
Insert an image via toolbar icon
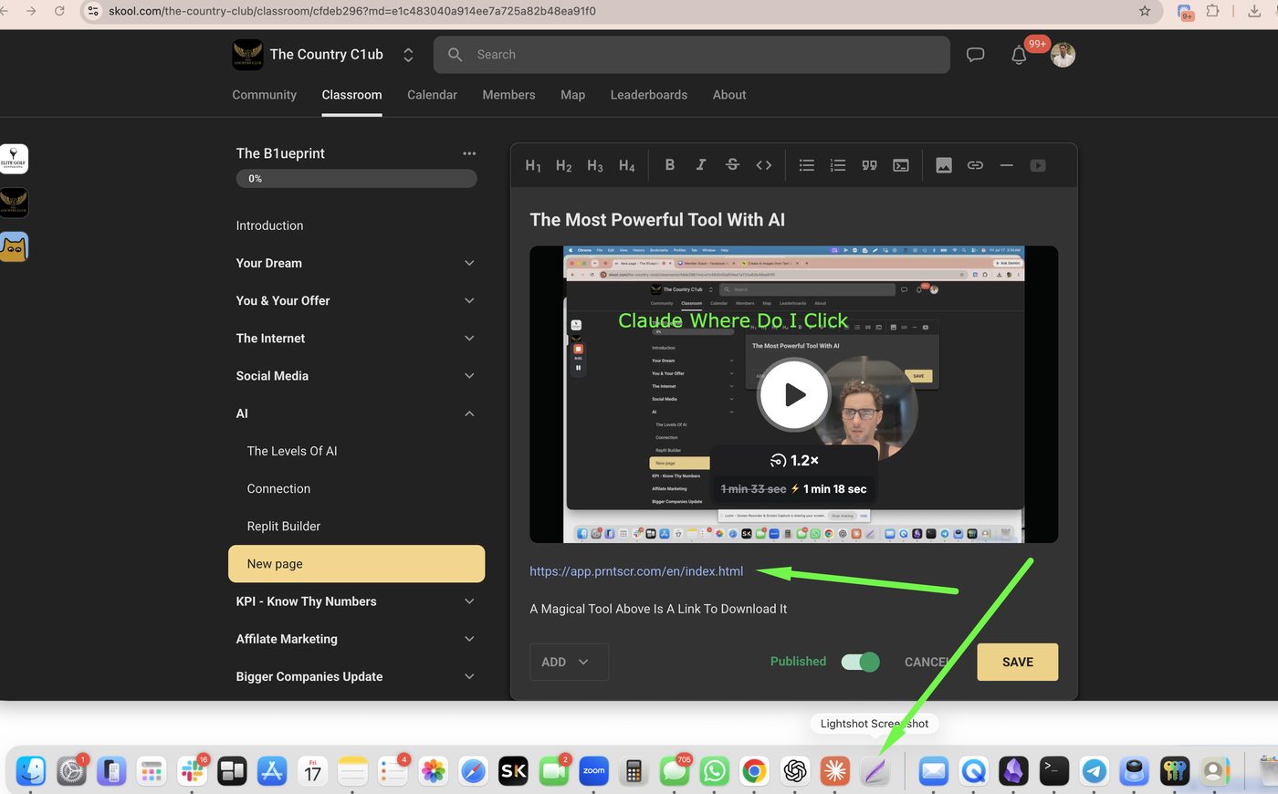[944, 165]
